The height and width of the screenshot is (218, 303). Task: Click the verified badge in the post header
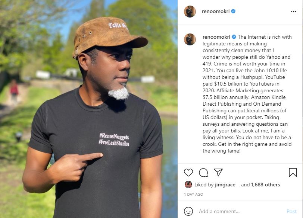233,12
